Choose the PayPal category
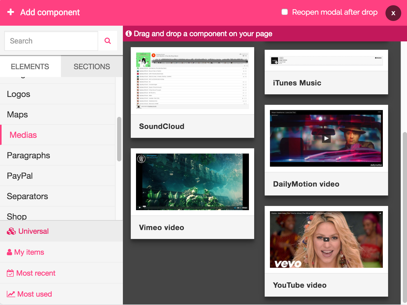This screenshot has width=407, height=305. (x=20, y=176)
